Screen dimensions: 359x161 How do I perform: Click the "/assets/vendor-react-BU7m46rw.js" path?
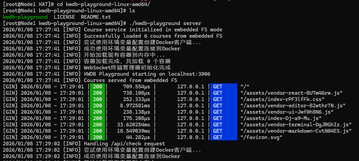tap(291, 93)
